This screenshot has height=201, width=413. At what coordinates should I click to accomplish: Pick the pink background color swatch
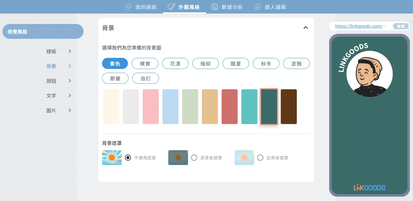(x=151, y=107)
